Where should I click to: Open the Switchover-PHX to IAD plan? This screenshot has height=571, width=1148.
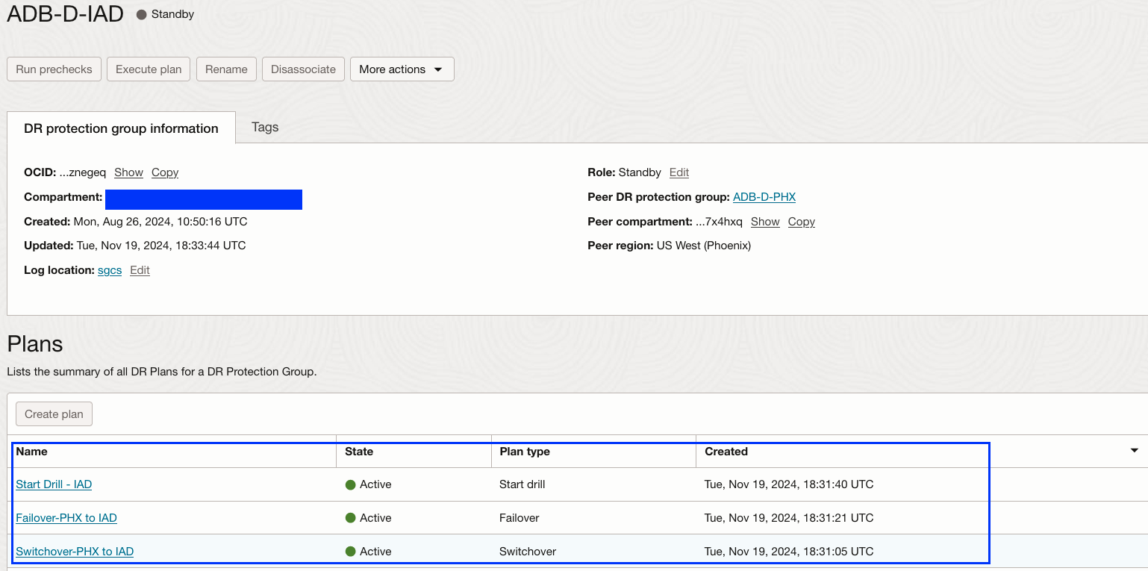coord(75,552)
